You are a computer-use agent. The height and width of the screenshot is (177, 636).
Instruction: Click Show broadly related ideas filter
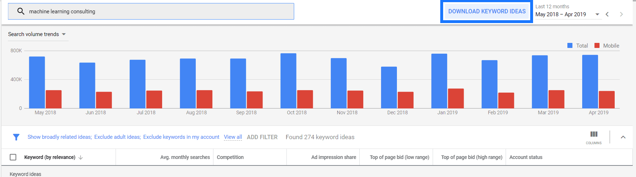(x=60, y=137)
